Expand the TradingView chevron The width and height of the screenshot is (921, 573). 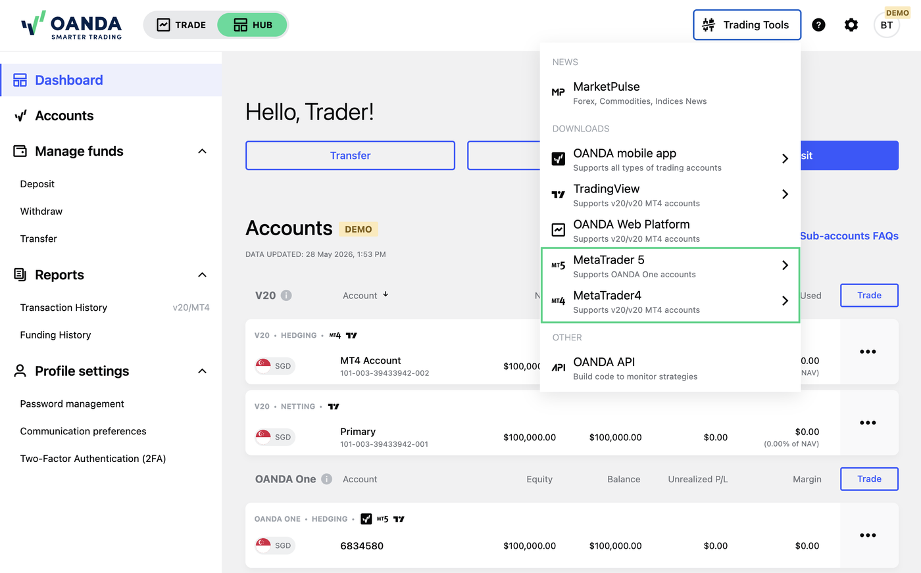point(785,195)
